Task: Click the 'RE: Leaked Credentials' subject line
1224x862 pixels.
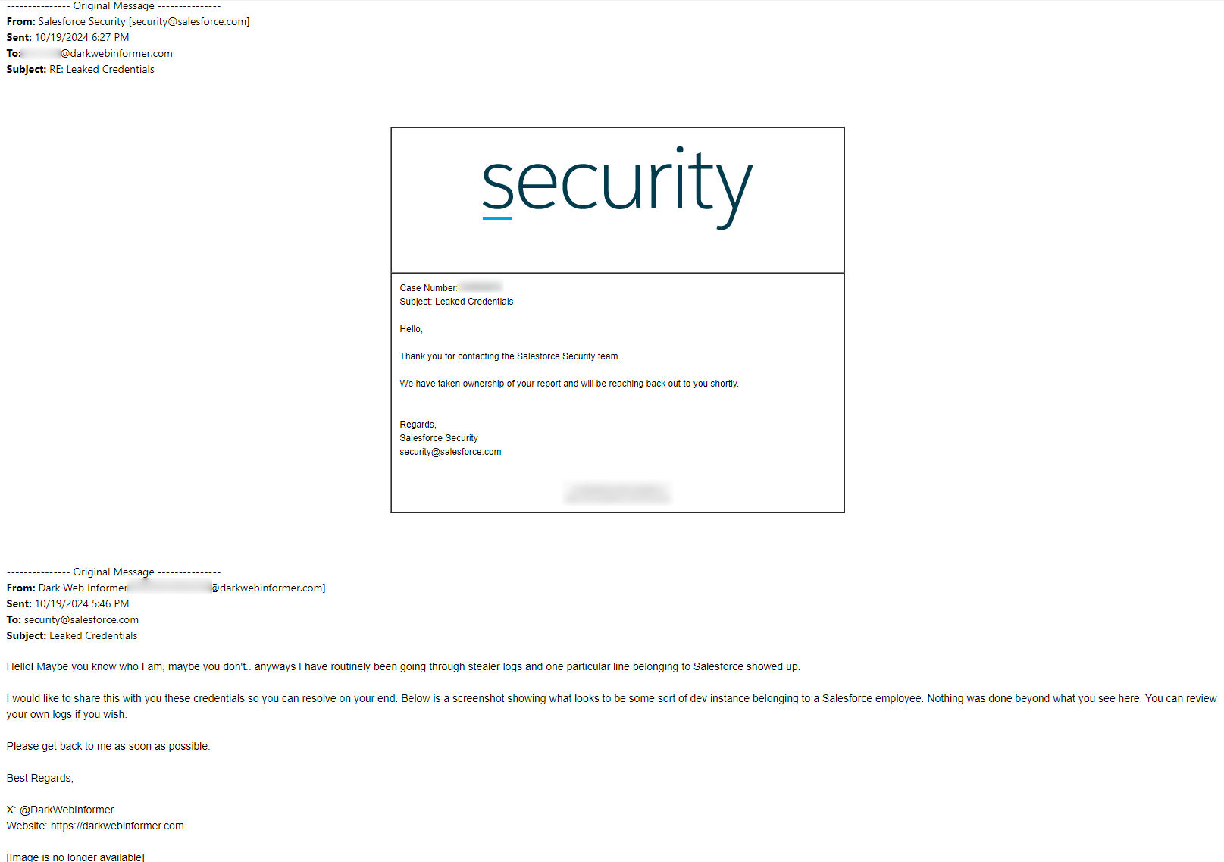Action: (x=102, y=70)
